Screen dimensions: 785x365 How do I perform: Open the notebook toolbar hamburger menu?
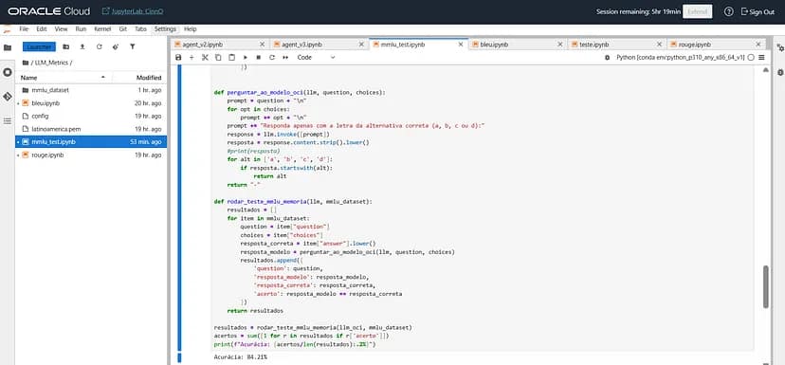[761, 58]
